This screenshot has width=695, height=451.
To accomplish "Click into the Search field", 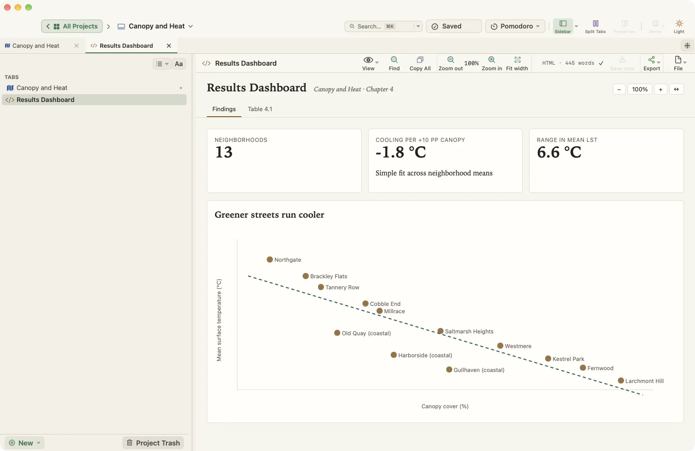I will click(x=379, y=26).
